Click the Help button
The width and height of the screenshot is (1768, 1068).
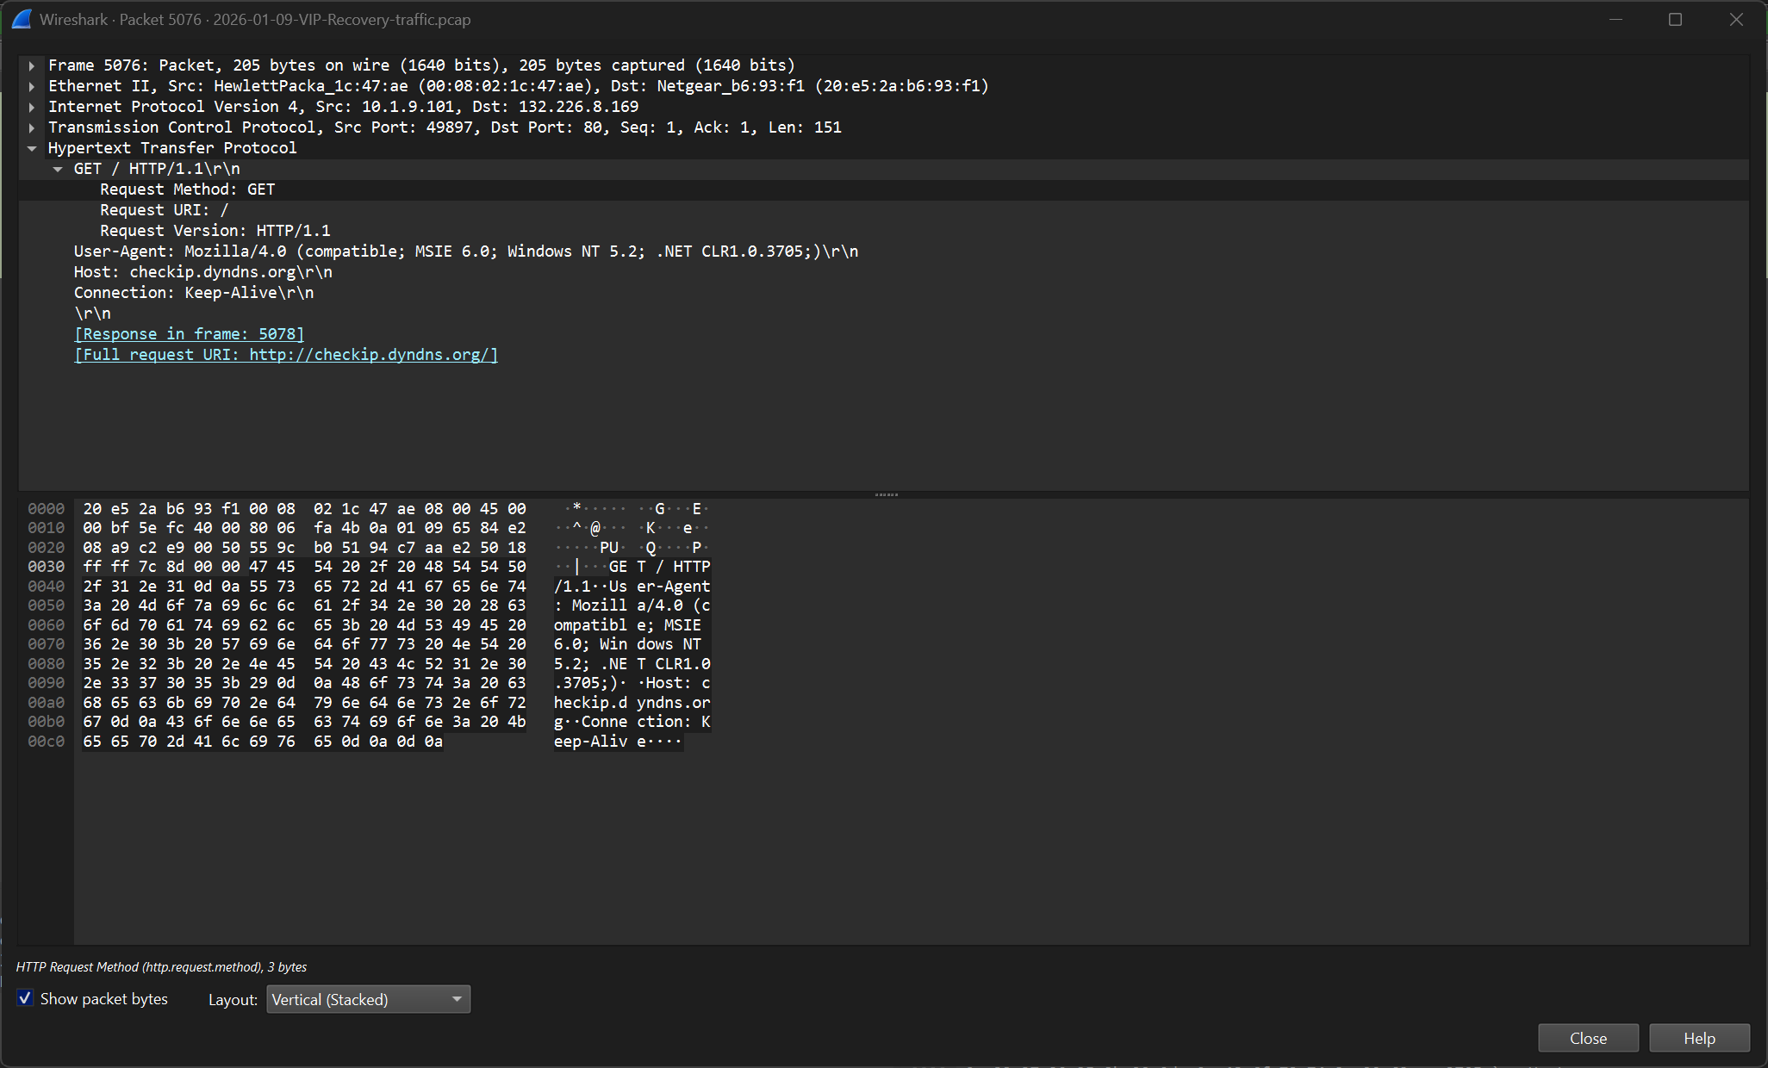tap(1699, 1038)
